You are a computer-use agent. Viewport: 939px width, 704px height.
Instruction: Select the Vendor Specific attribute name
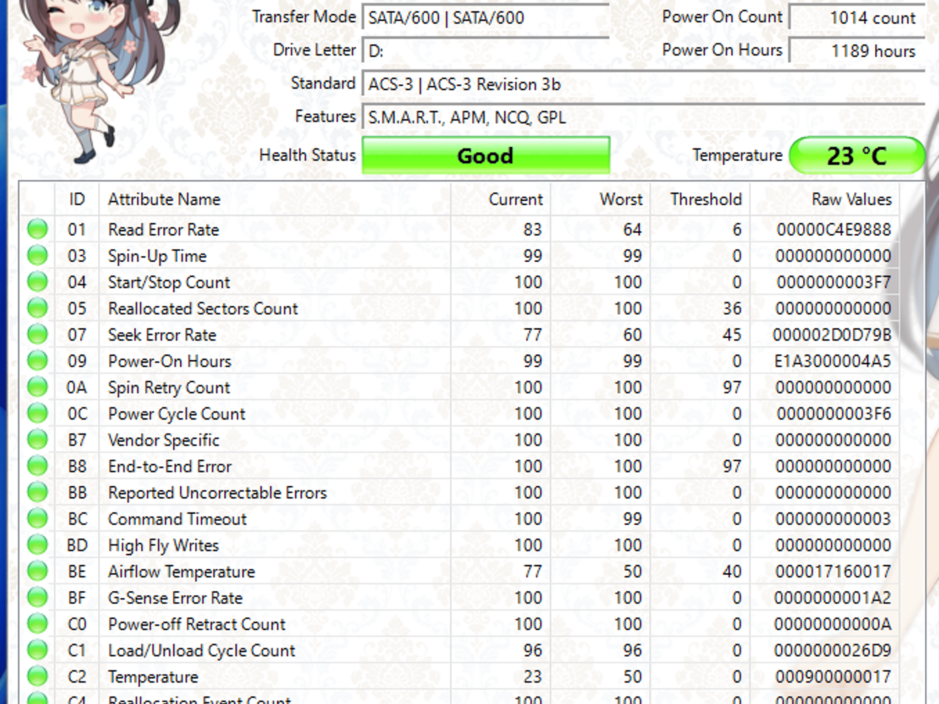(164, 440)
